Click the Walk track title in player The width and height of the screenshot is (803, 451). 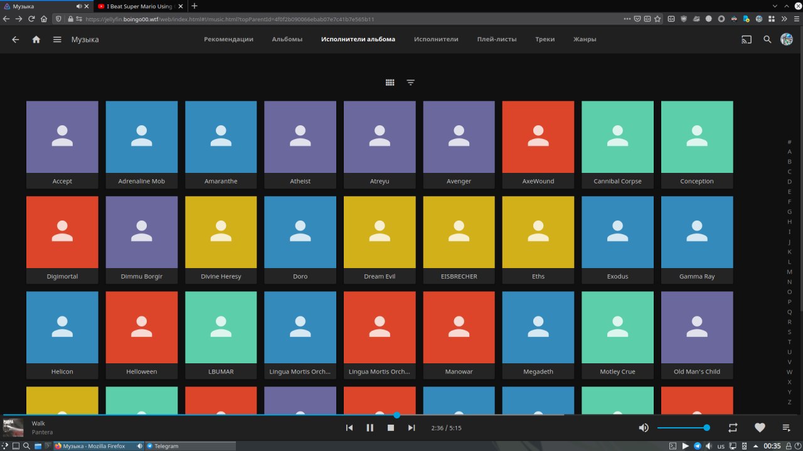point(38,423)
